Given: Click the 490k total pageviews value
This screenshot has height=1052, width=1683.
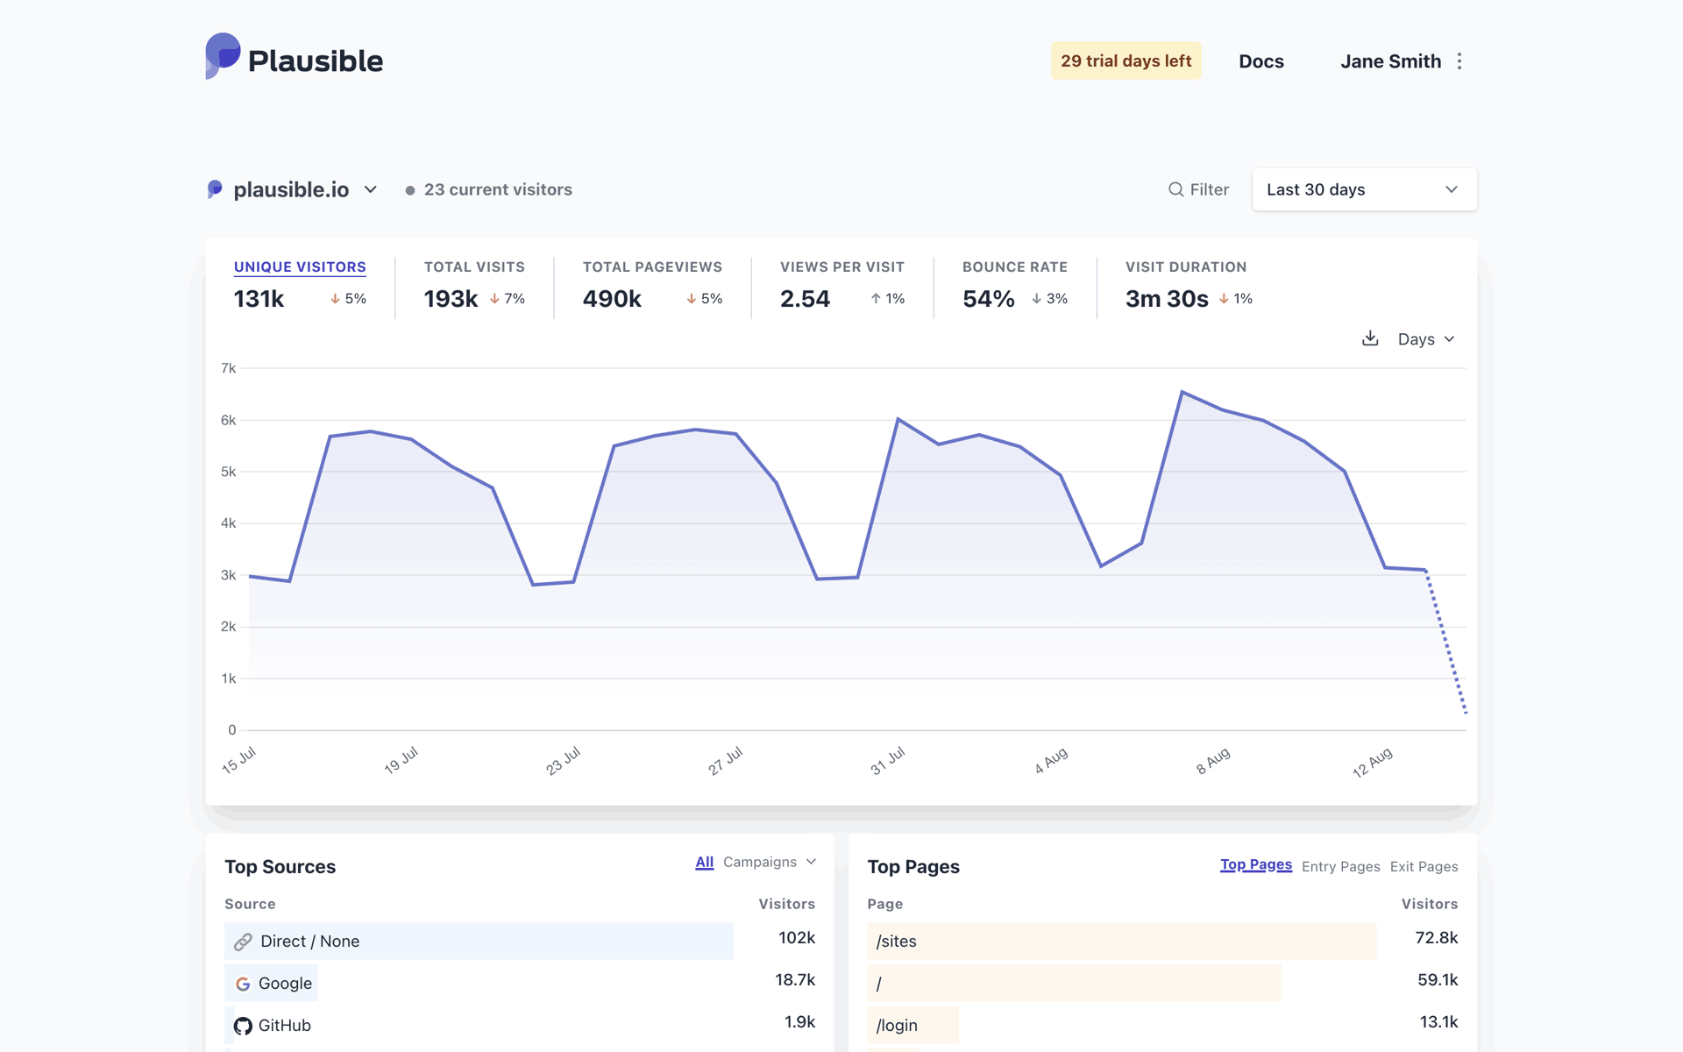Looking at the screenshot, I should pos(612,299).
